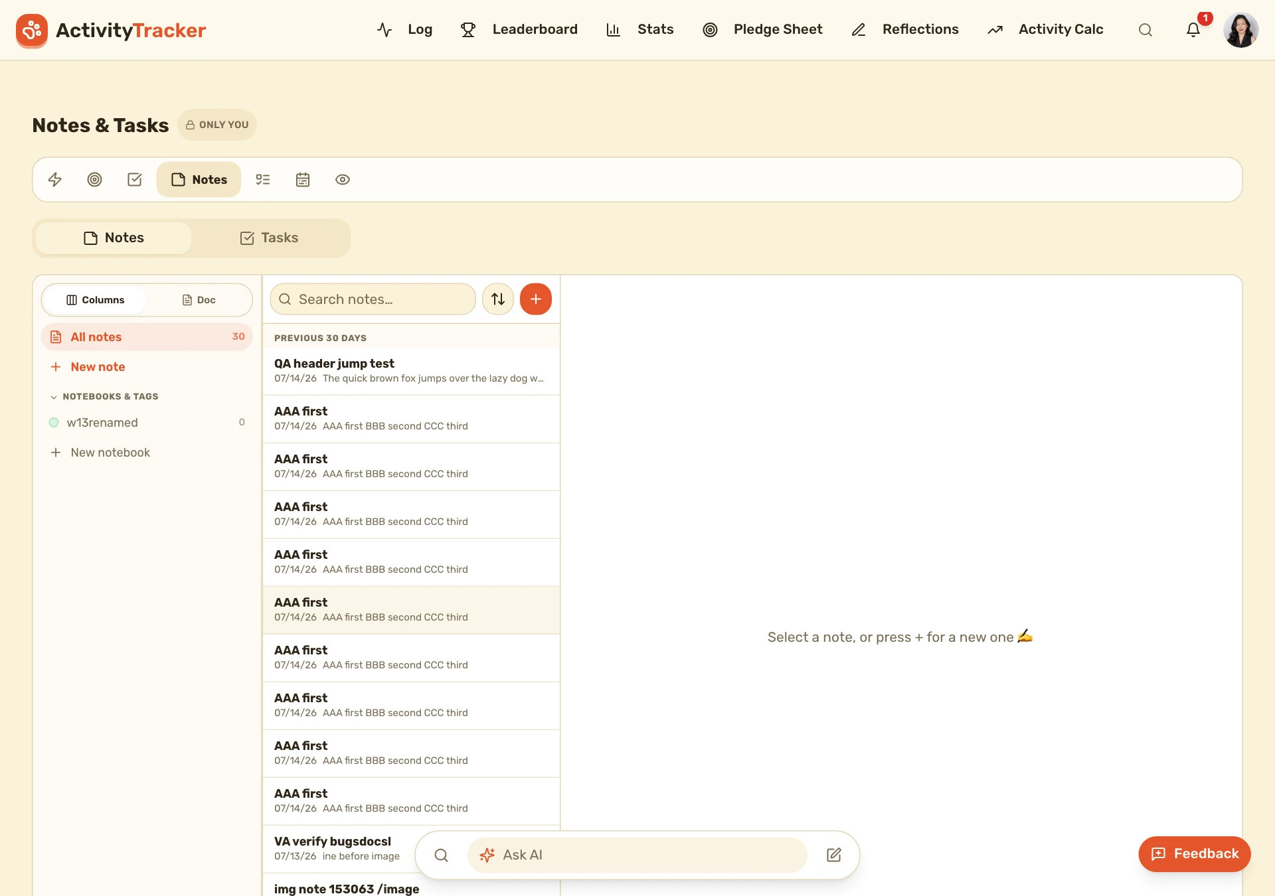Open the QA header jump test note
This screenshot has width=1275, height=896.
click(x=411, y=371)
